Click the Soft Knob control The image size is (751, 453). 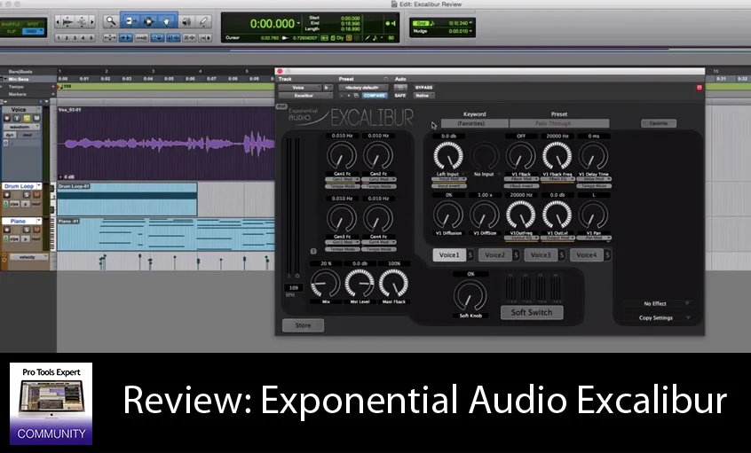(470, 295)
